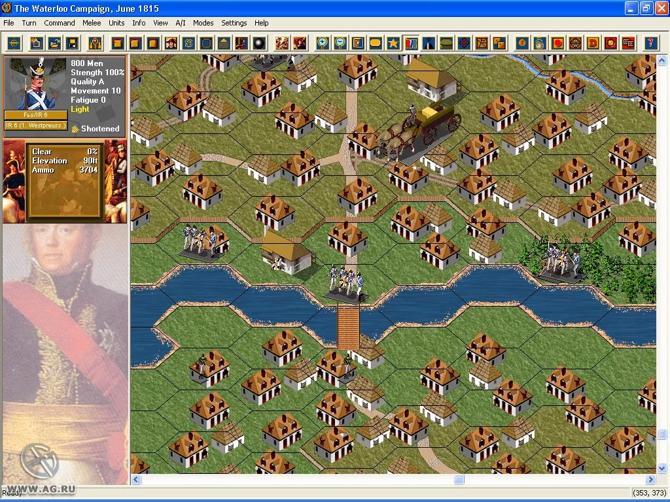Screen dimensions: 670x502
Task: Click the 'Fbs/IR 6' unit name label
Action: click(36, 115)
